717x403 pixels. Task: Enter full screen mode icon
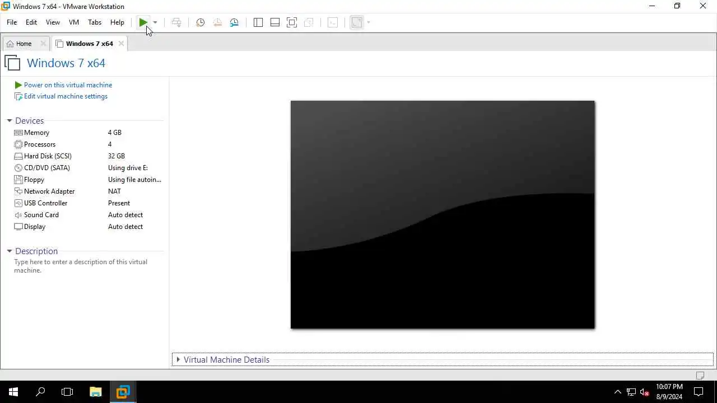coord(292,22)
